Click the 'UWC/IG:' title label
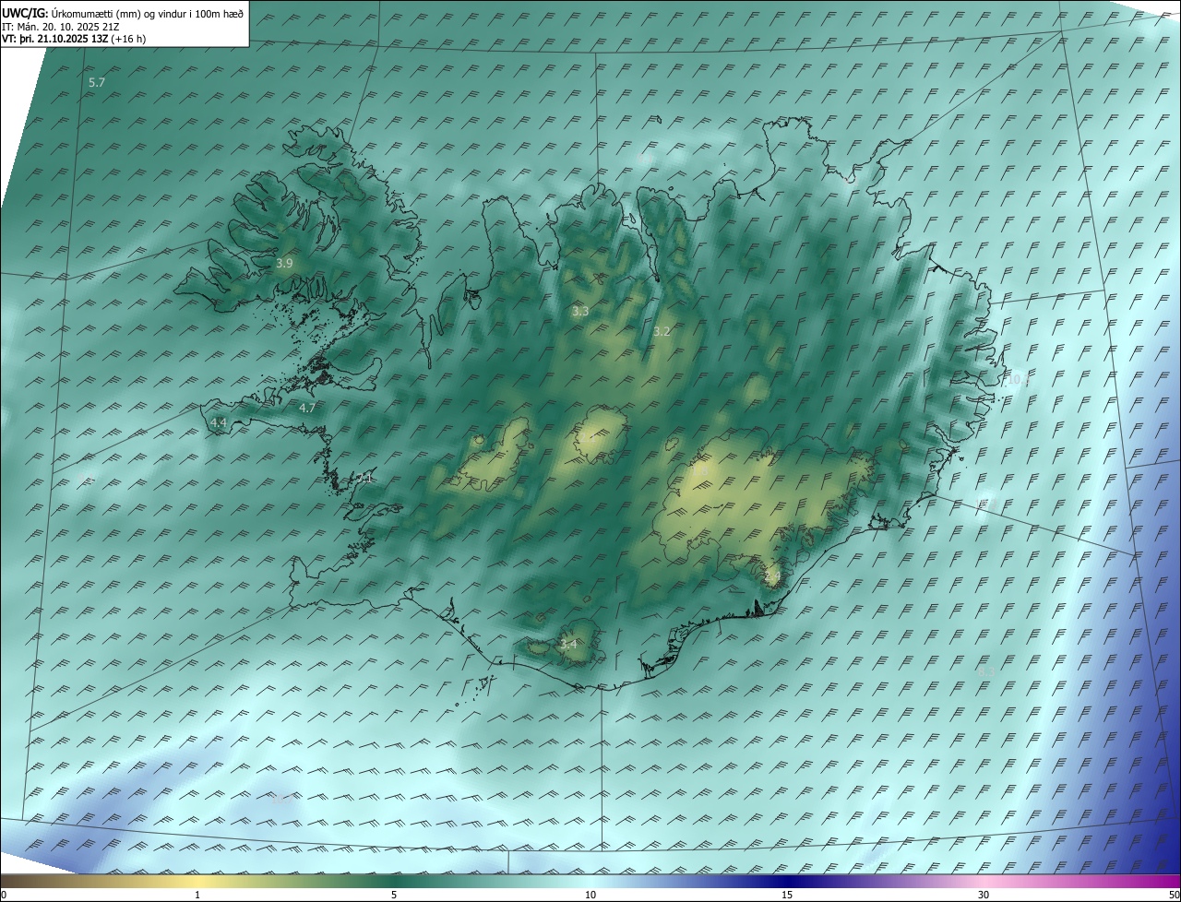 pyautogui.click(x=25, y=14)
